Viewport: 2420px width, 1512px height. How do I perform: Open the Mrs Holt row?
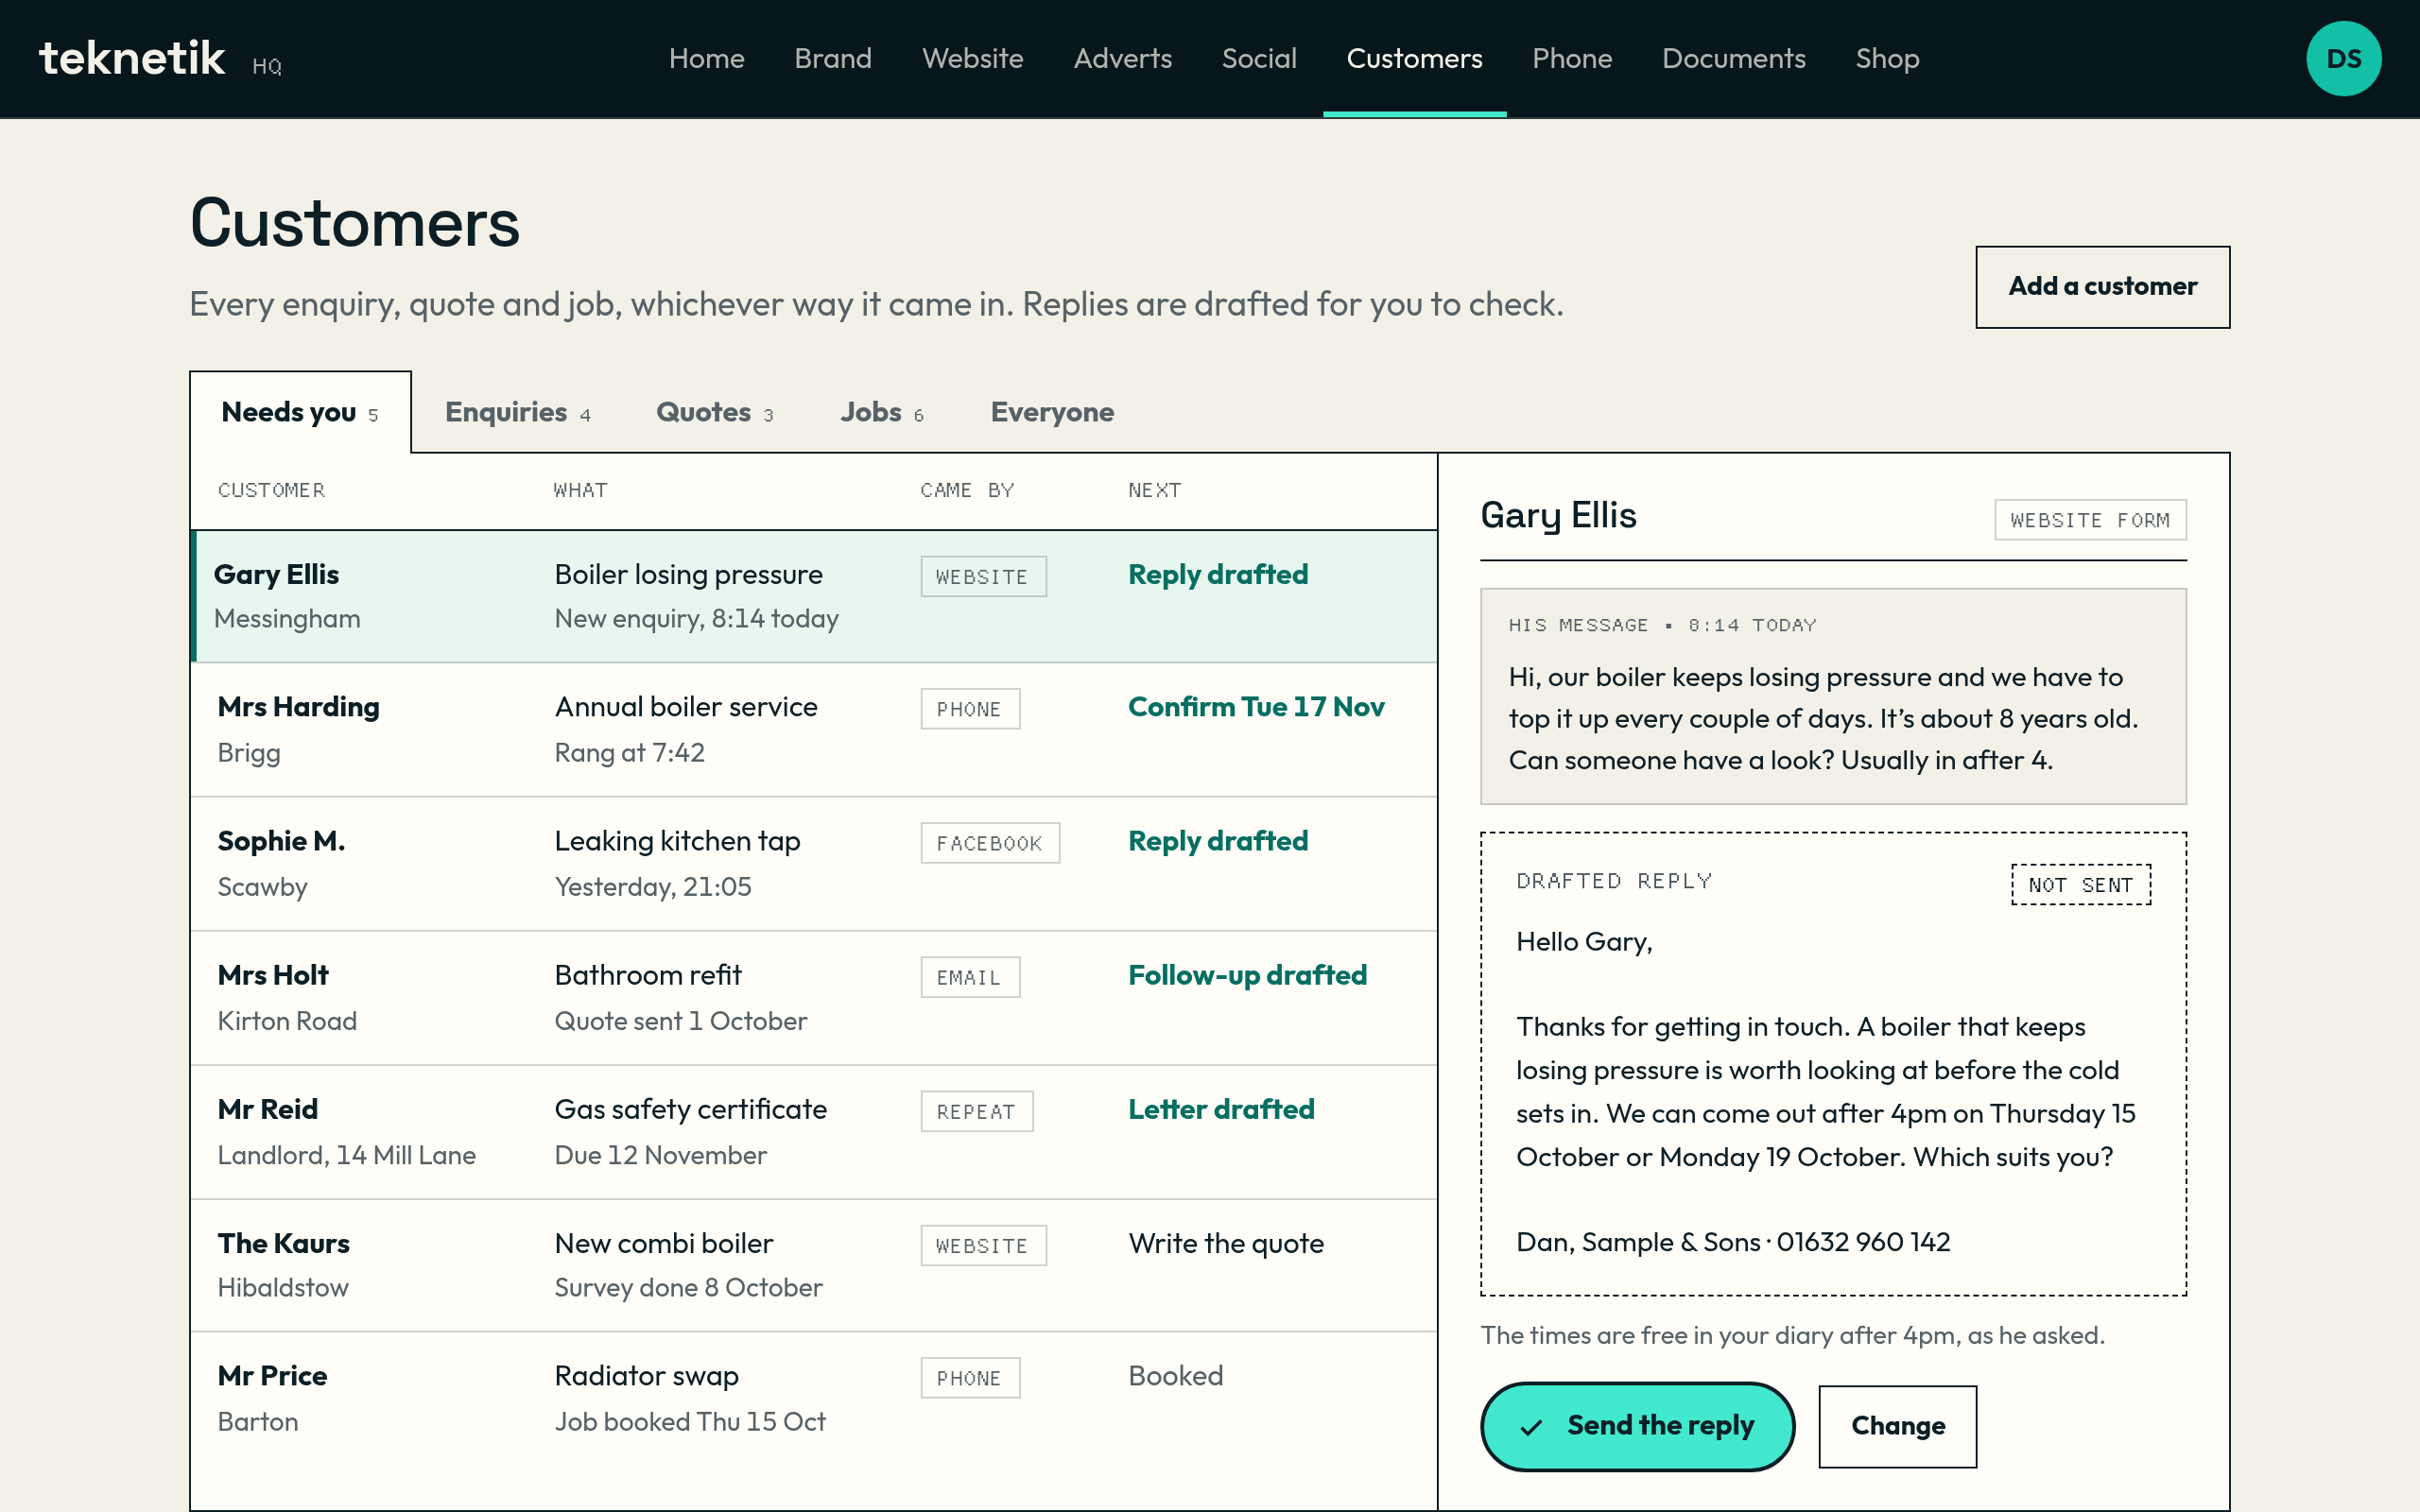click(x=813, y=998)
